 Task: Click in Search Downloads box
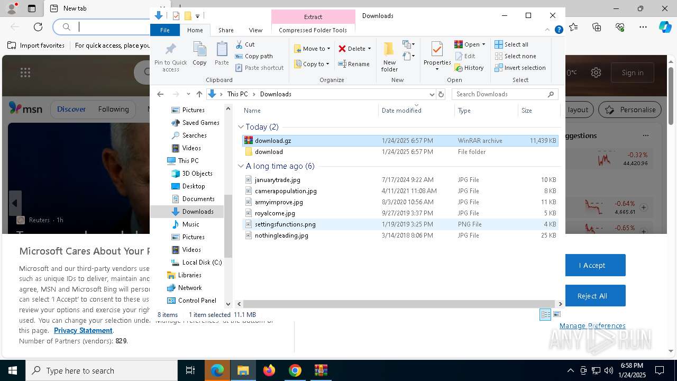pos(500,94)
